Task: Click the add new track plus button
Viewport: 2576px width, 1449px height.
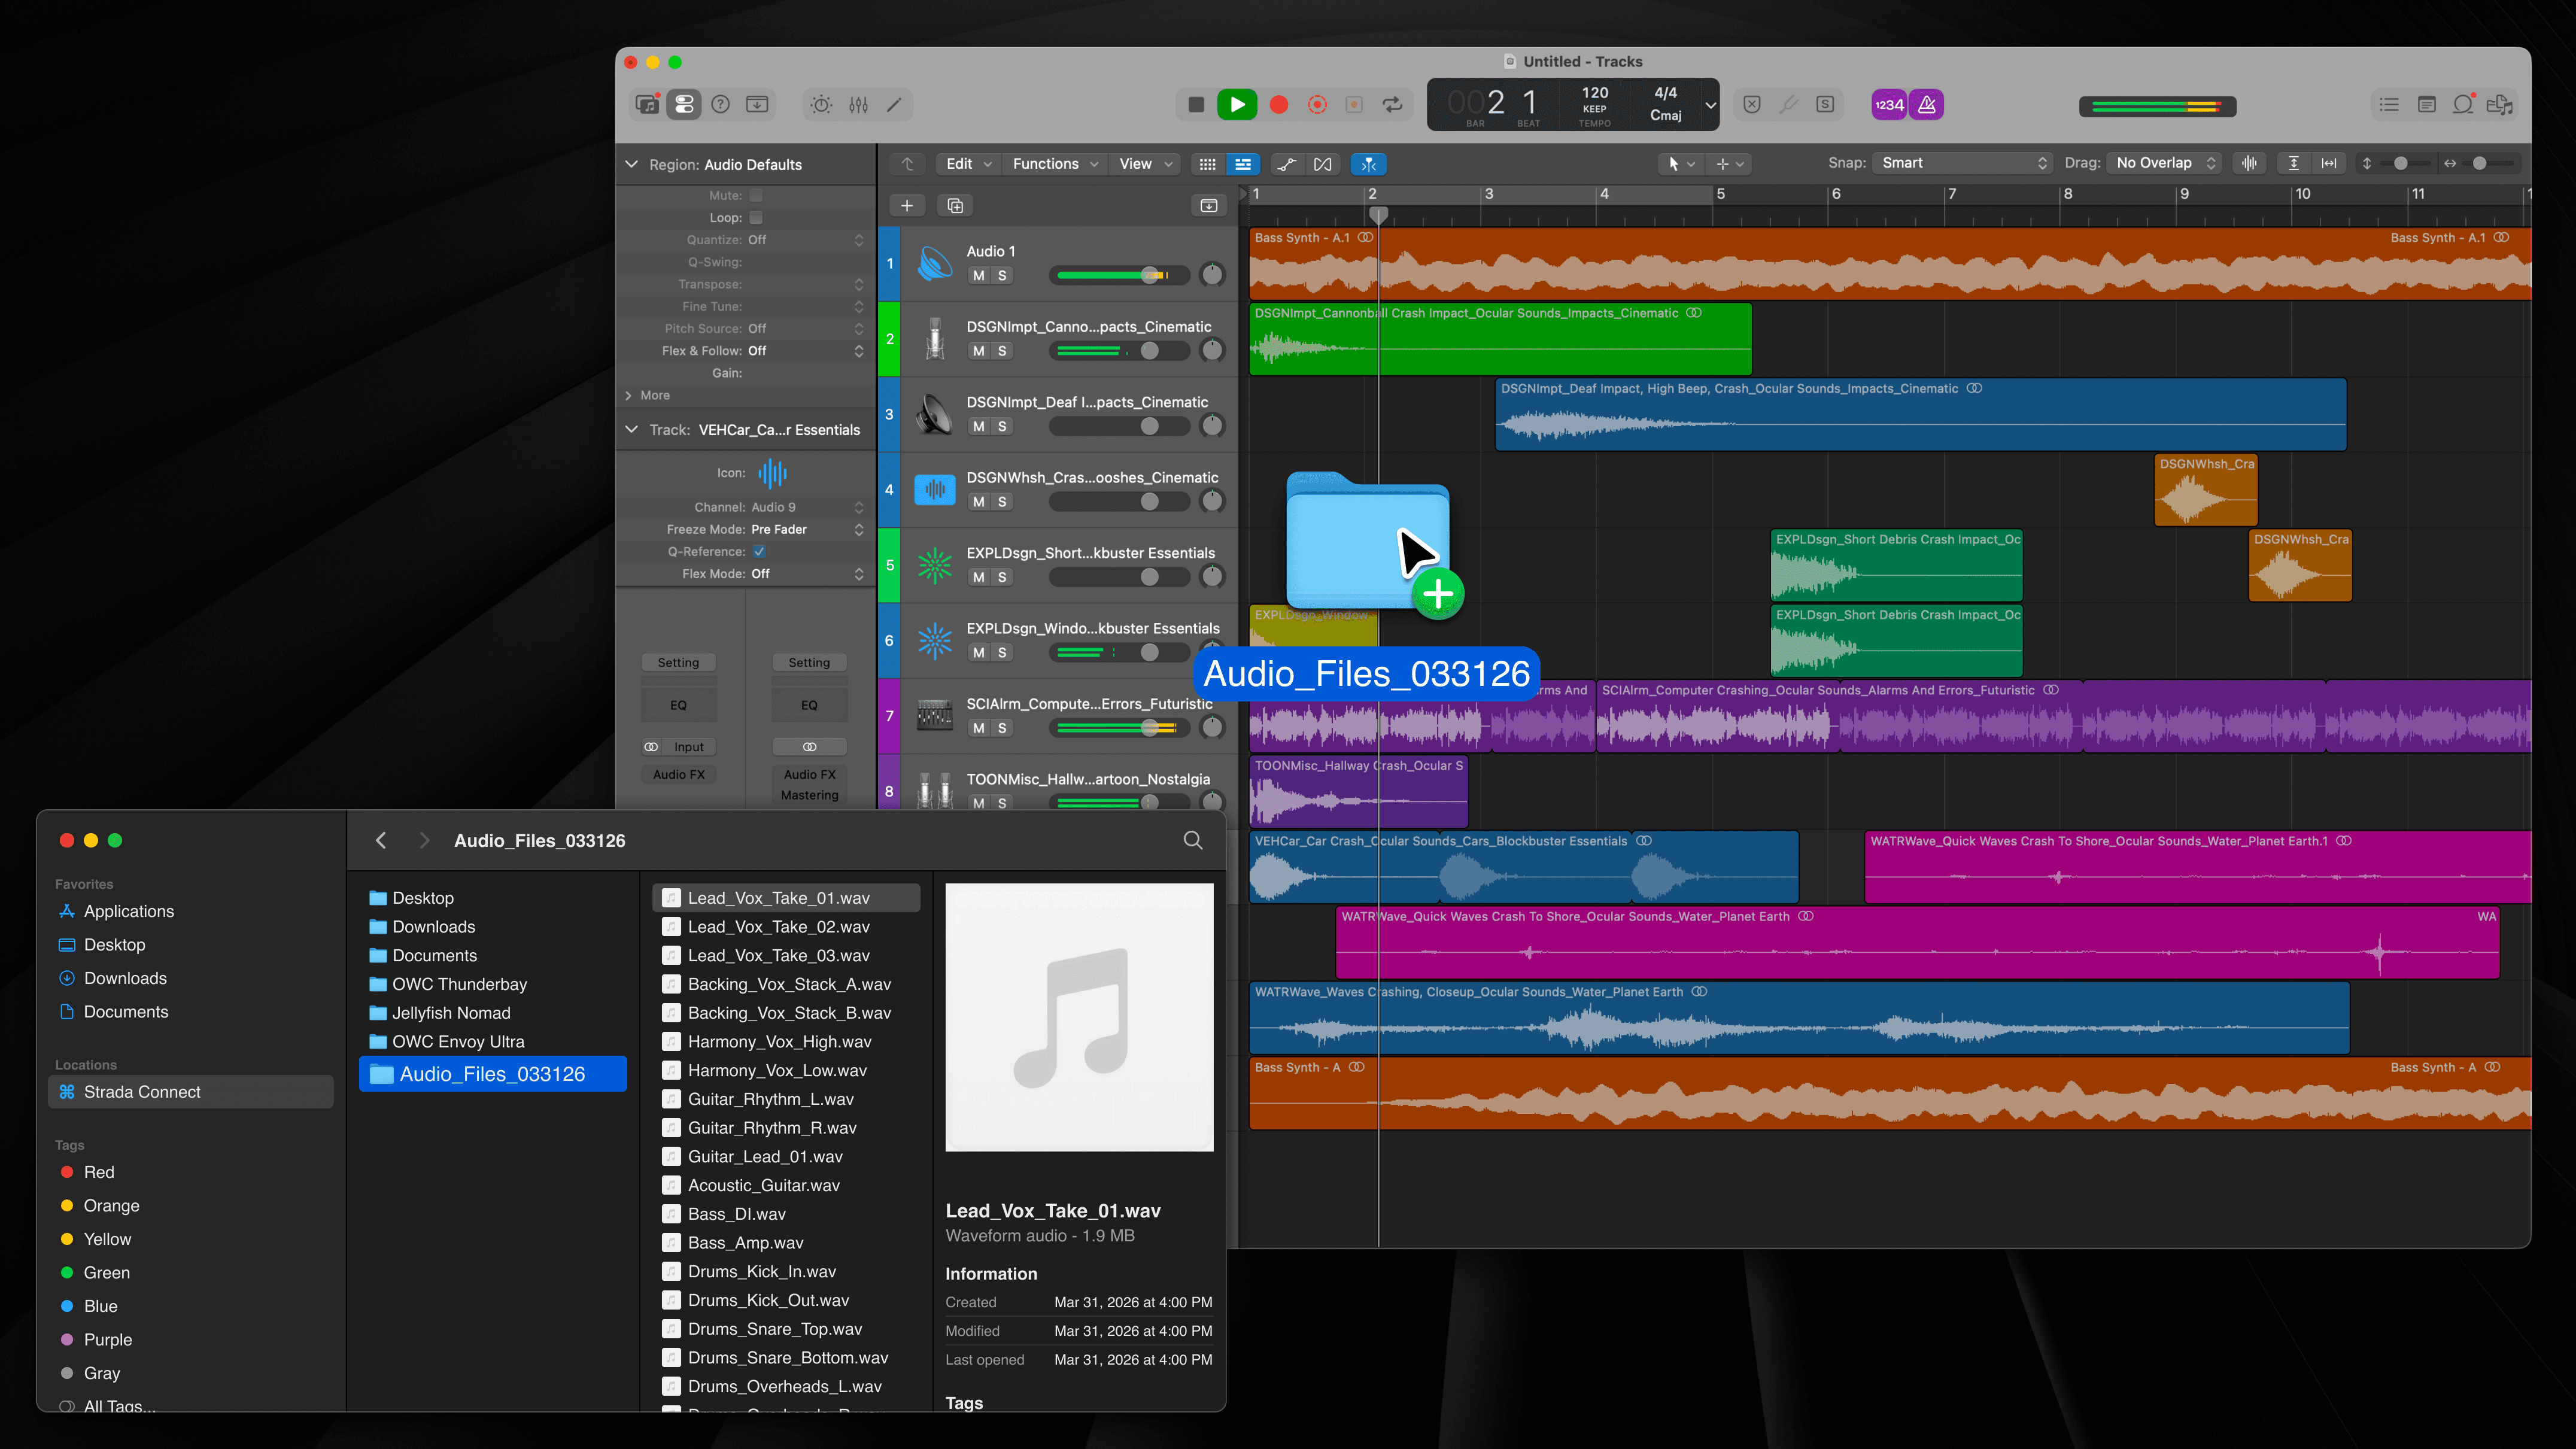Action: [906, 206]
